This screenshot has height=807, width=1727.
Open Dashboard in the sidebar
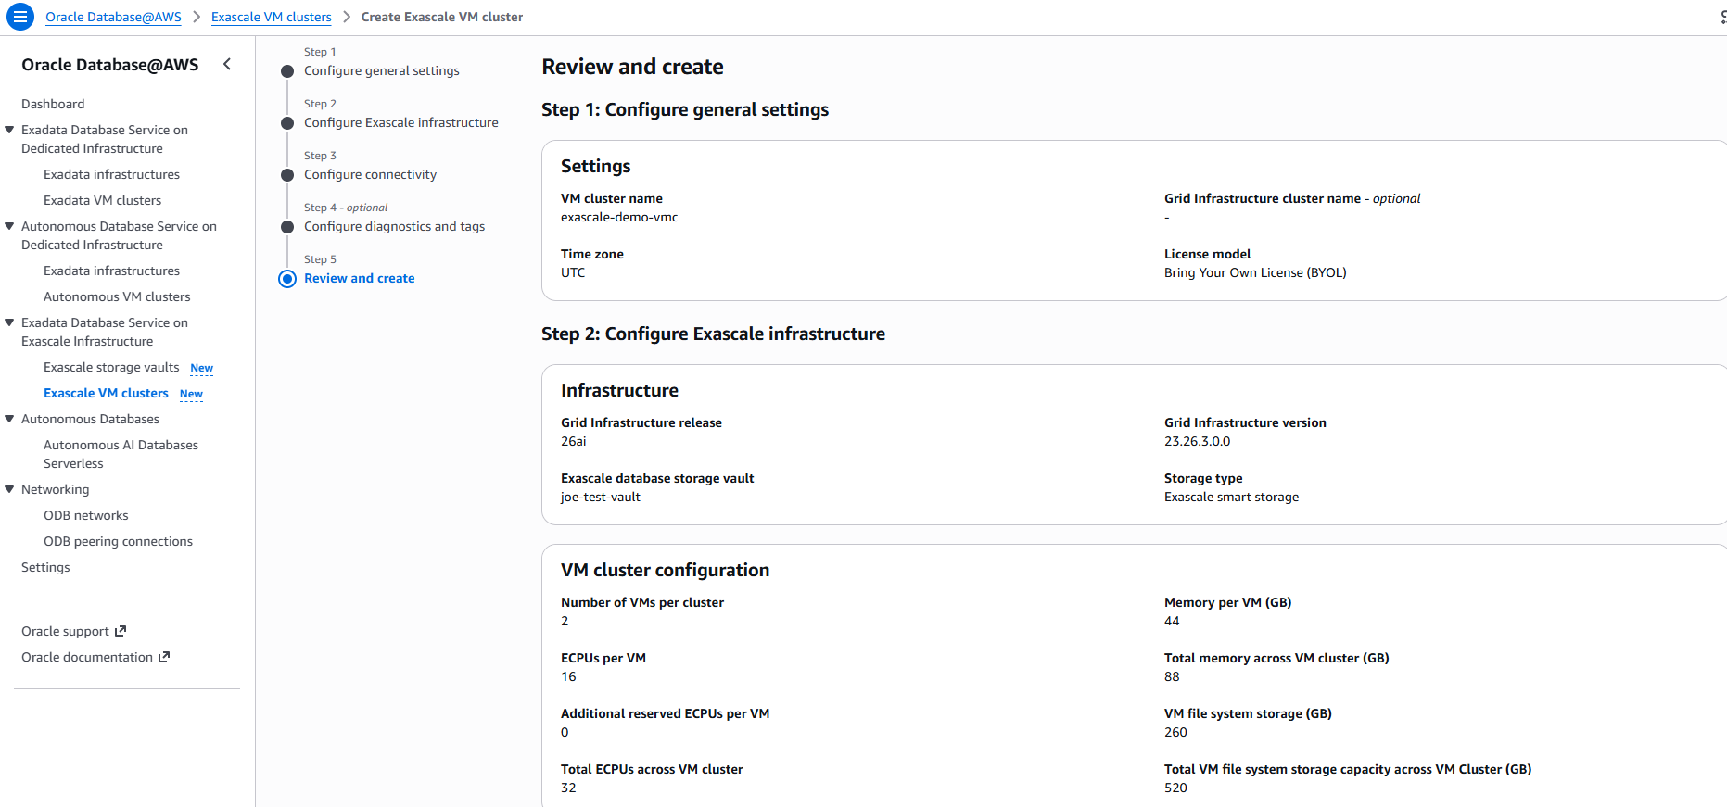coord(53,104)
